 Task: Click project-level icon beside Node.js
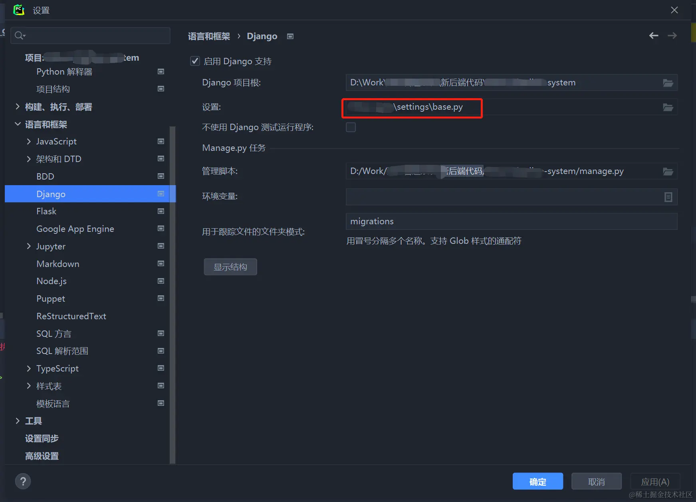(161, 281)
